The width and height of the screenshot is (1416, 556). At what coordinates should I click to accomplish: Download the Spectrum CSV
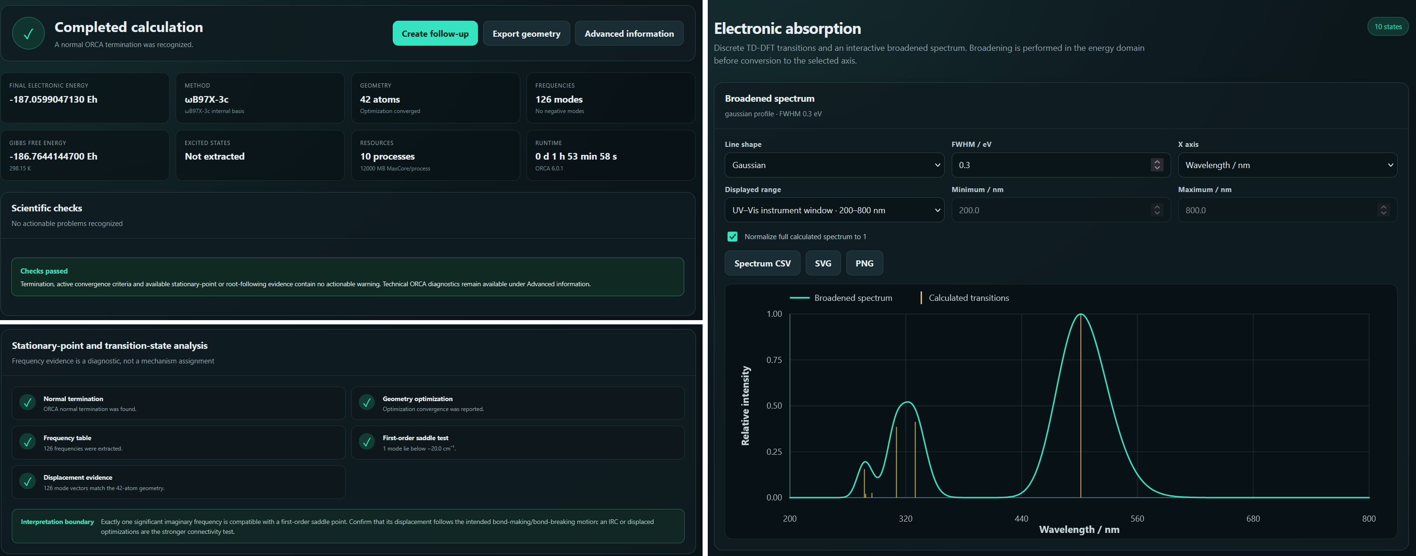(762, 263)
